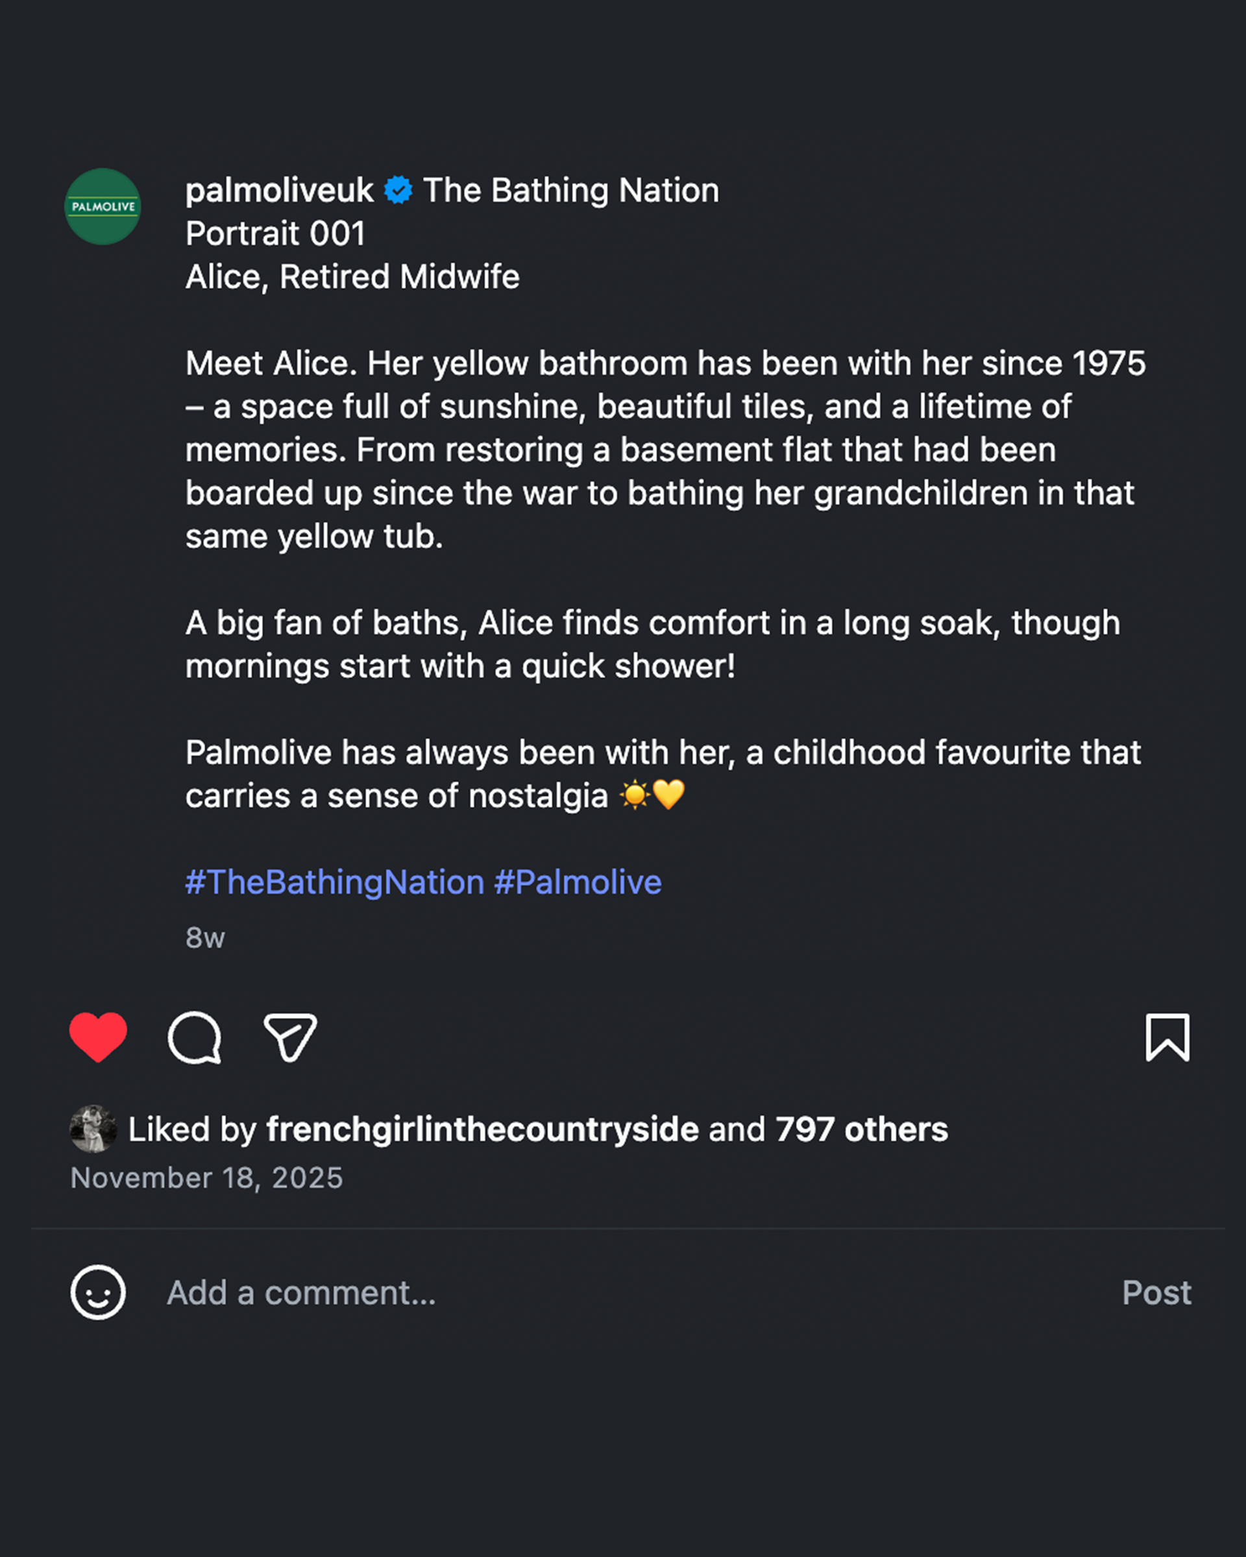Click the yellow heart emoji in caption
This screenshot has width=1246, height=1557.
point(669,795)
